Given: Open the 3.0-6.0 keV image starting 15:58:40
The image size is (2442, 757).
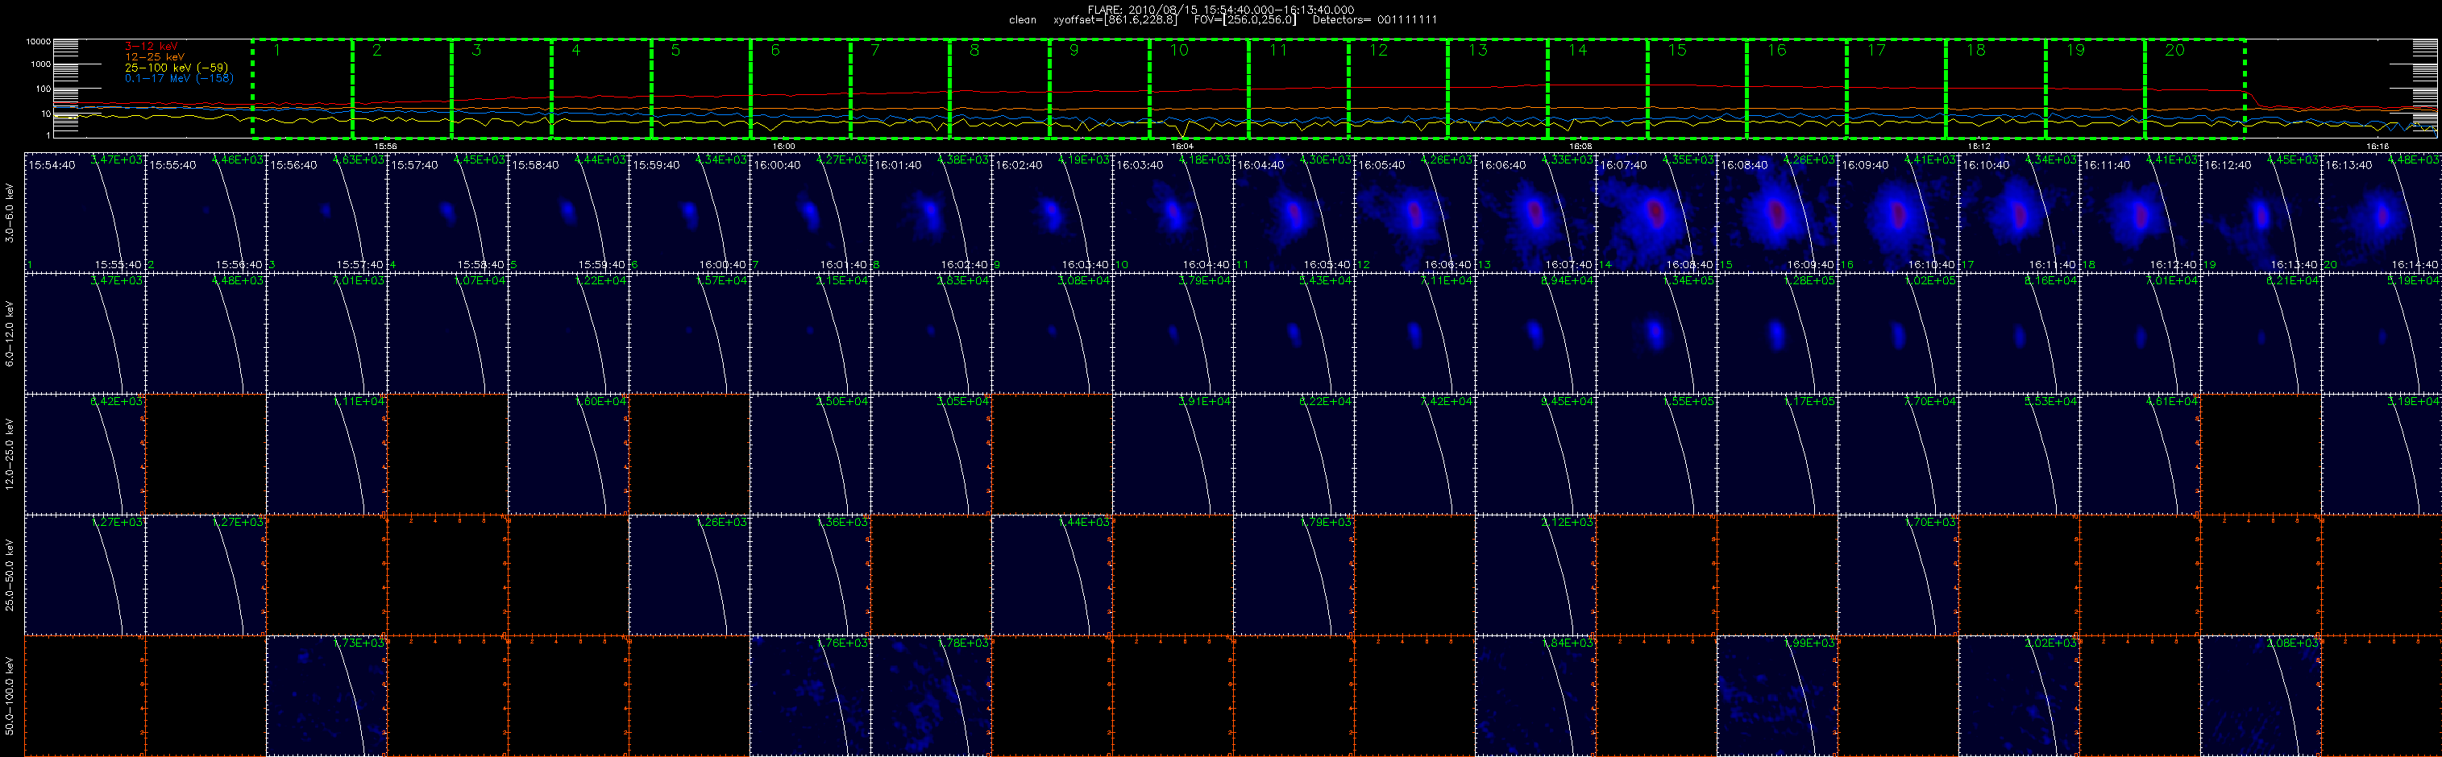Looking at the screenshot, I should tap(568, 213).
